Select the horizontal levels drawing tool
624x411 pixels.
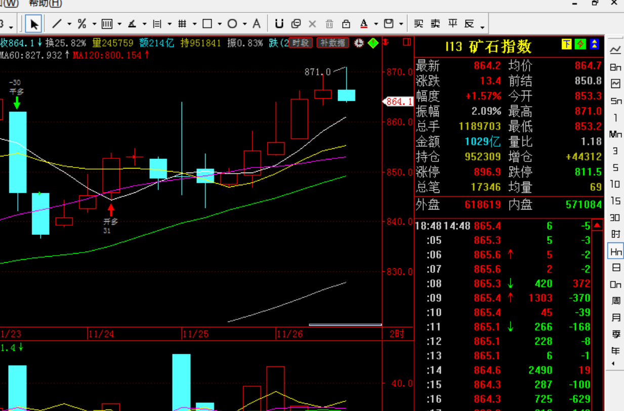tap(157, 23)
